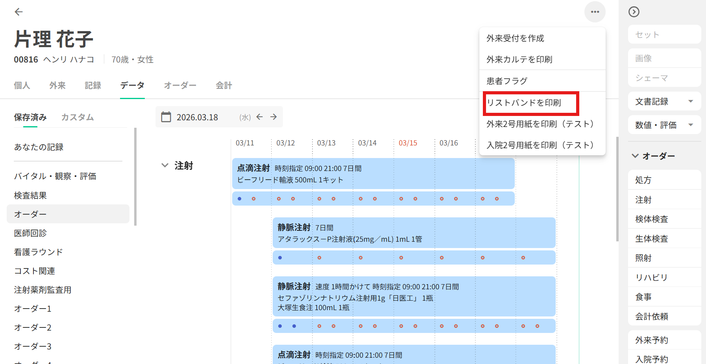The width and height of the screenshot is (706, 364).
Task: Collapse the 注射 section chevron
Action: point(165,165)
